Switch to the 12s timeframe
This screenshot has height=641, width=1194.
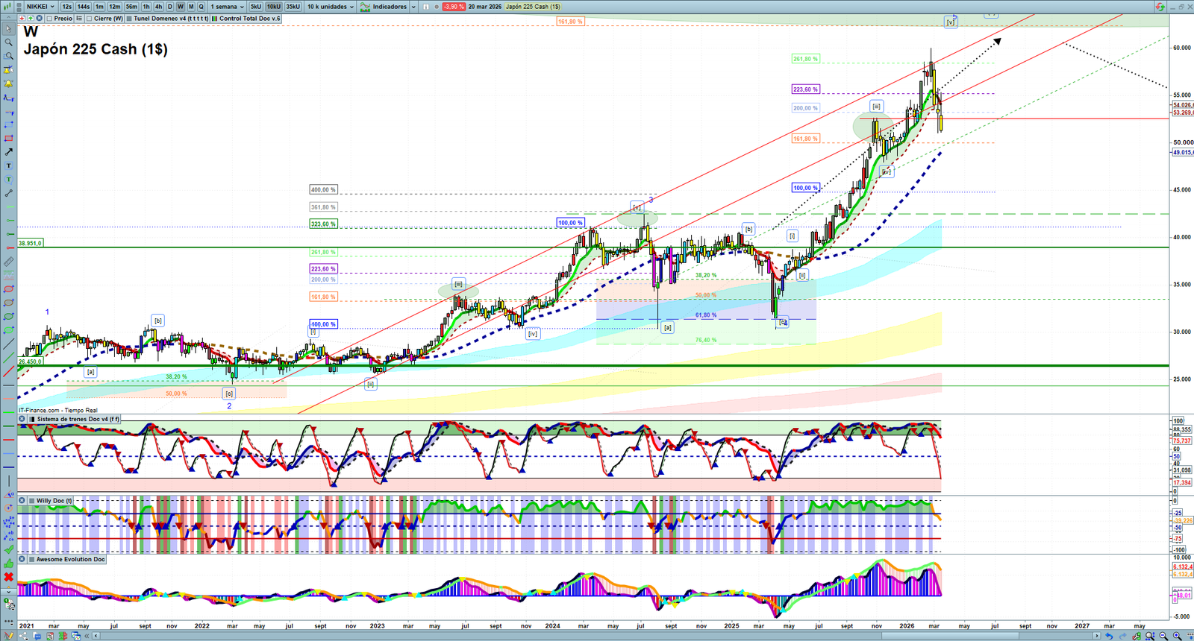point(67,7)
